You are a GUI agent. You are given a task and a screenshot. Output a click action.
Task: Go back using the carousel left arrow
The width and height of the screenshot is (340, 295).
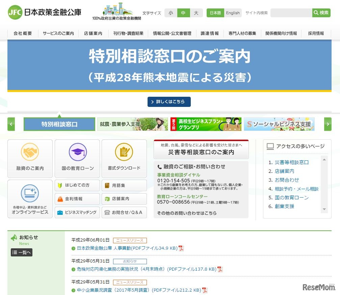[11, 124]
